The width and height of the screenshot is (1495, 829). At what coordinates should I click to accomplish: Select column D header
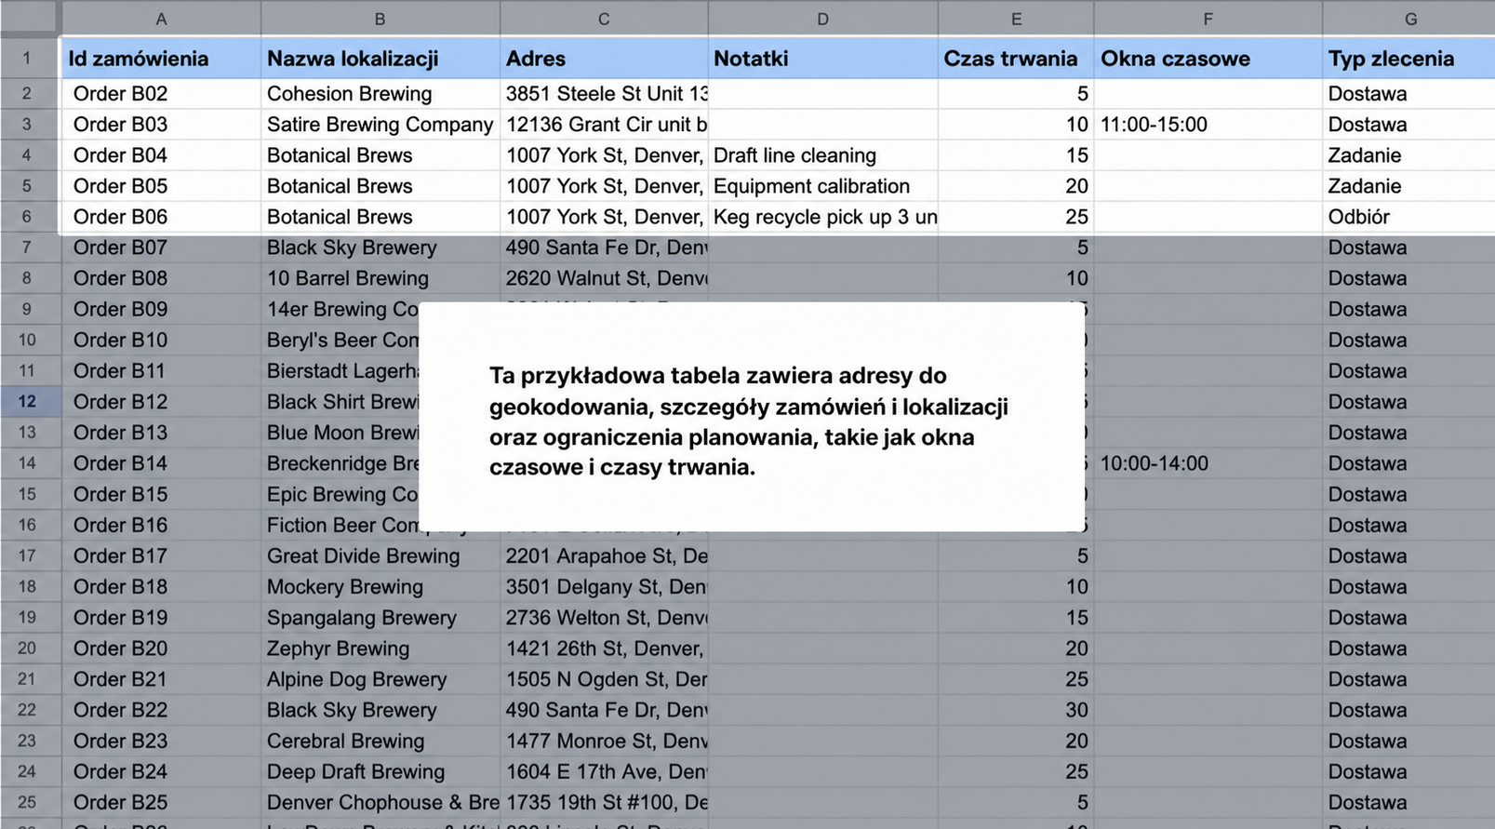(x=822, y=19)
